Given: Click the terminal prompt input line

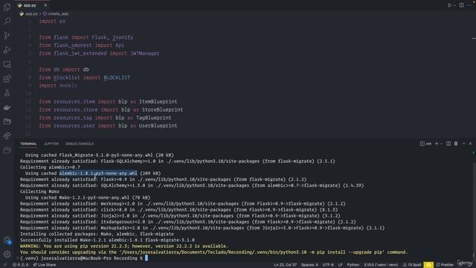Looking at the screenshot, I should coord(84,258).
